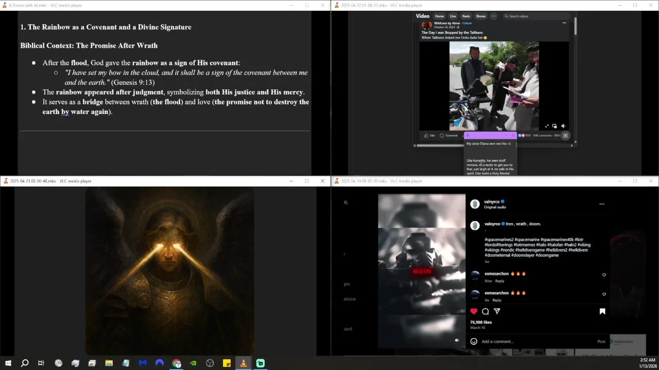Viewport: 659px width, 370px height.
Task: Open three-dot options on Wildlens post
Action: click(564, 23)
